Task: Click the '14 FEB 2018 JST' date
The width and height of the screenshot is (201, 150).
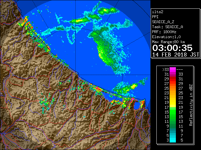Action: point(176,55)
